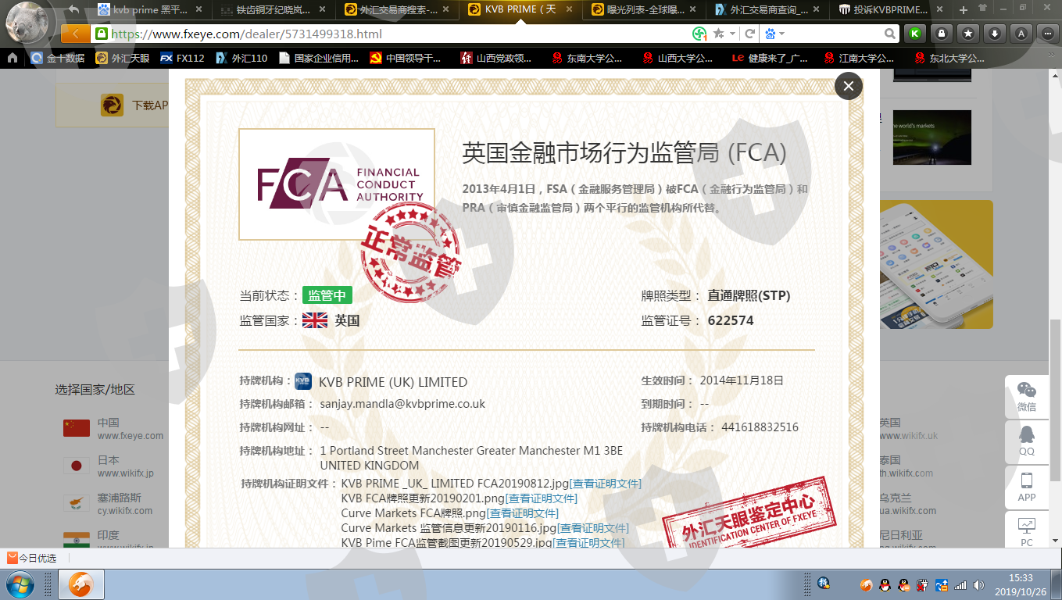Expand the favorite star dropdown arrow
Screen dimensions: 1062x600
(732, 34)
